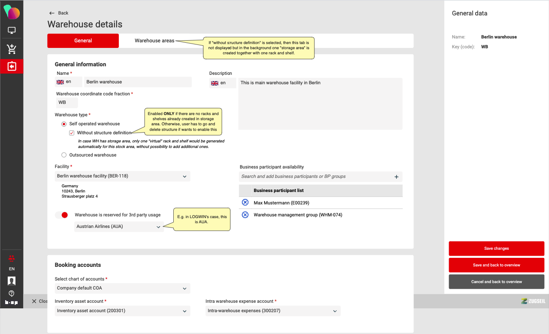Click the Save changes button

click(x=496, y=248)
